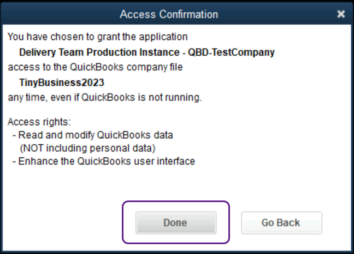Screen dimensions: 354x254
Task: Click the "You have chosen to grant" line
Action: coord(98,37)
